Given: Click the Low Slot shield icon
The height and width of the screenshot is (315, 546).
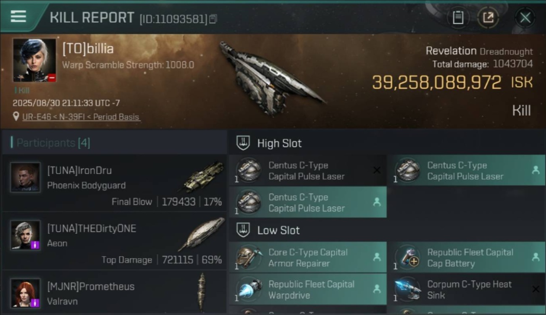Looking at the screenshot, I should click(243, 230).
